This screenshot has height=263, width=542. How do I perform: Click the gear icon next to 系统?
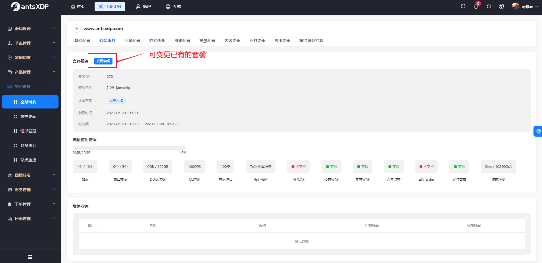pyautogui.click(x=168, y=7)
